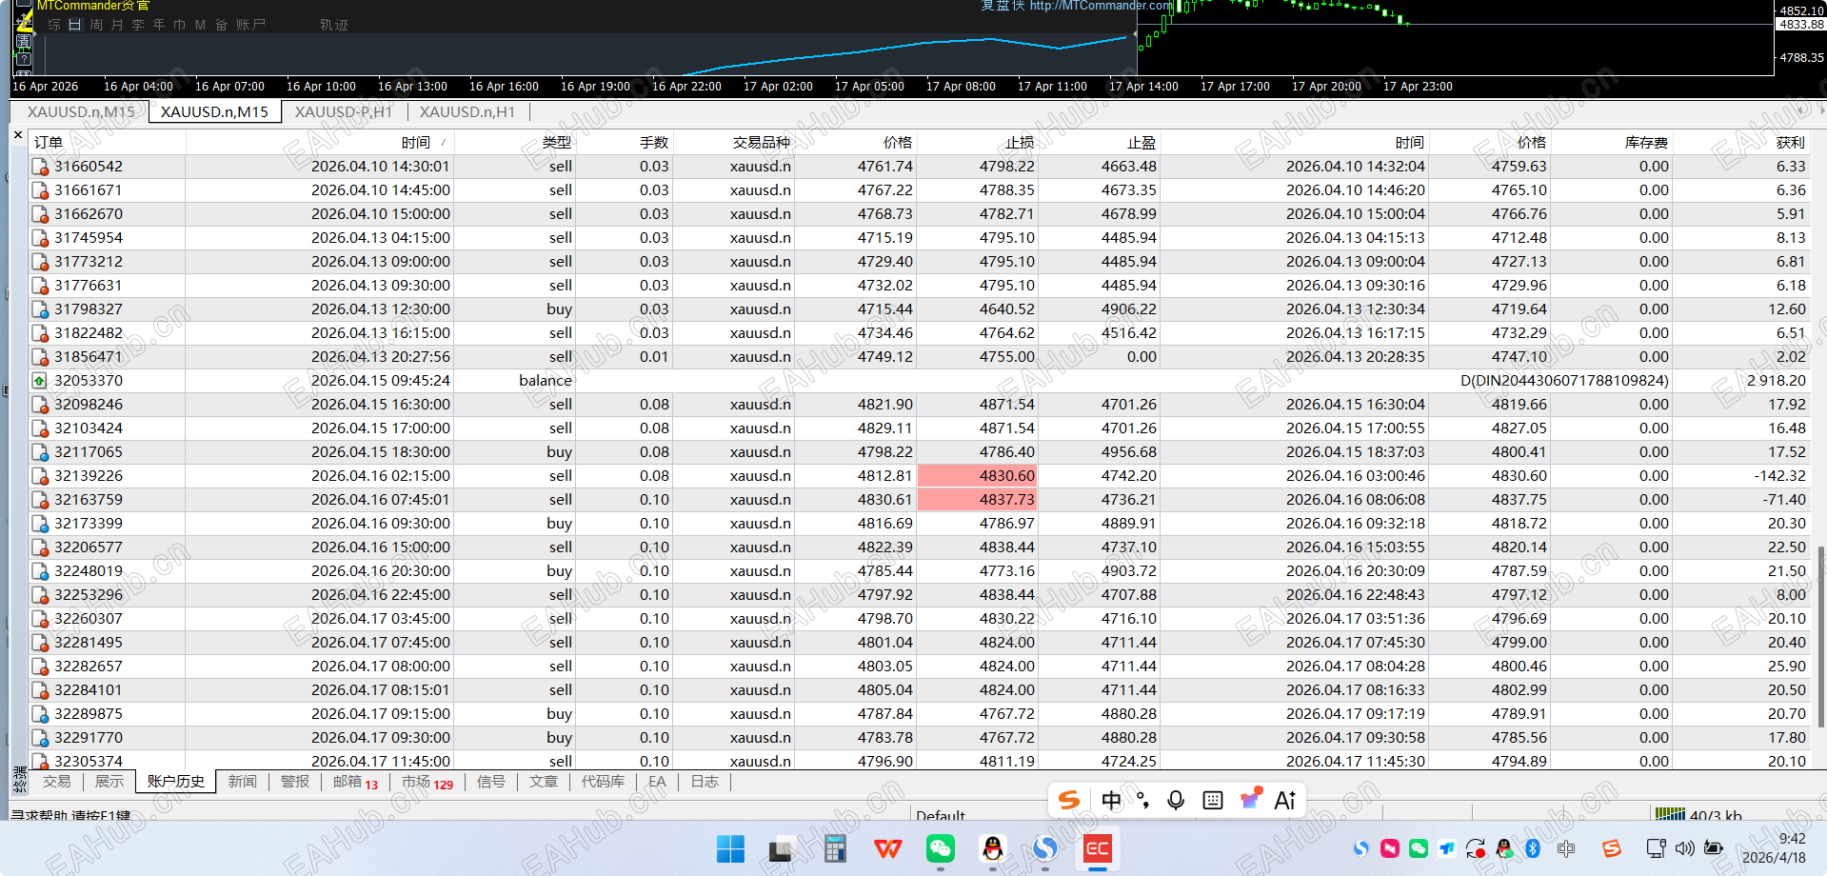Screen dimensions: 1827x876
Task: Click highlighted stop loss 4837.73
Action: click(x=977, y=499)
